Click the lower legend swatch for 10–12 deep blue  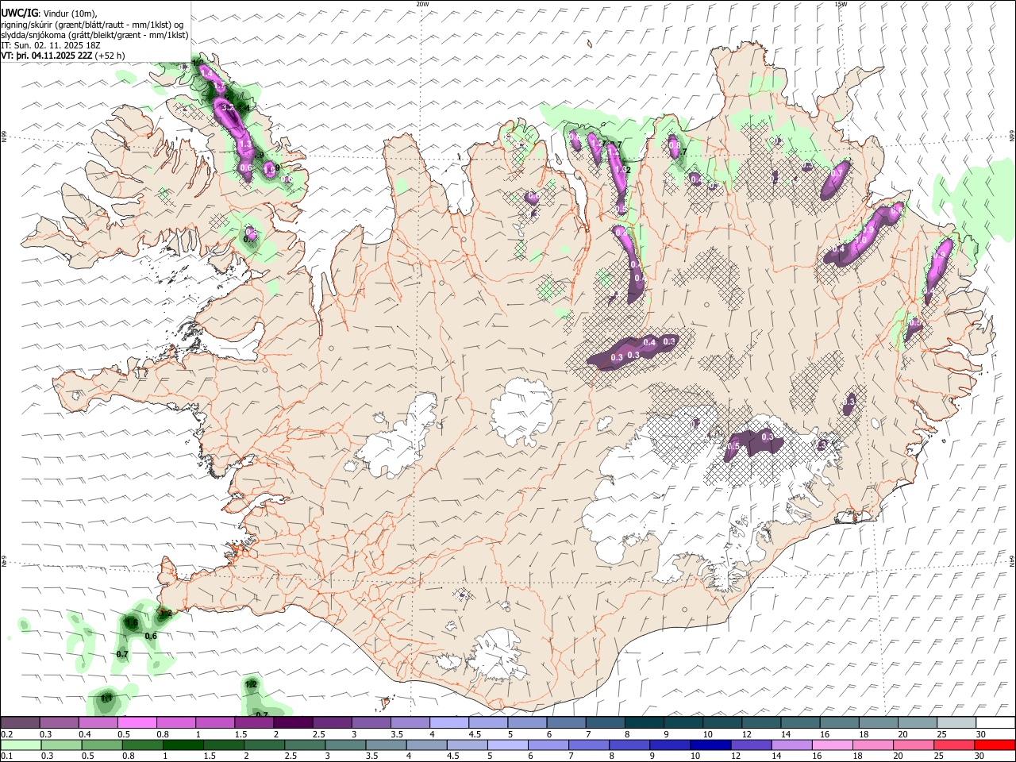point(710,745)
